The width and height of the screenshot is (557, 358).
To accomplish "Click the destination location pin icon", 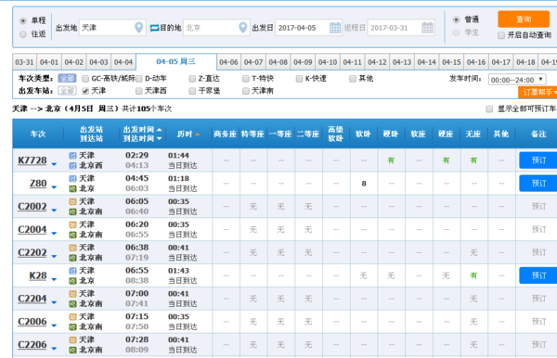I will 243,27.
